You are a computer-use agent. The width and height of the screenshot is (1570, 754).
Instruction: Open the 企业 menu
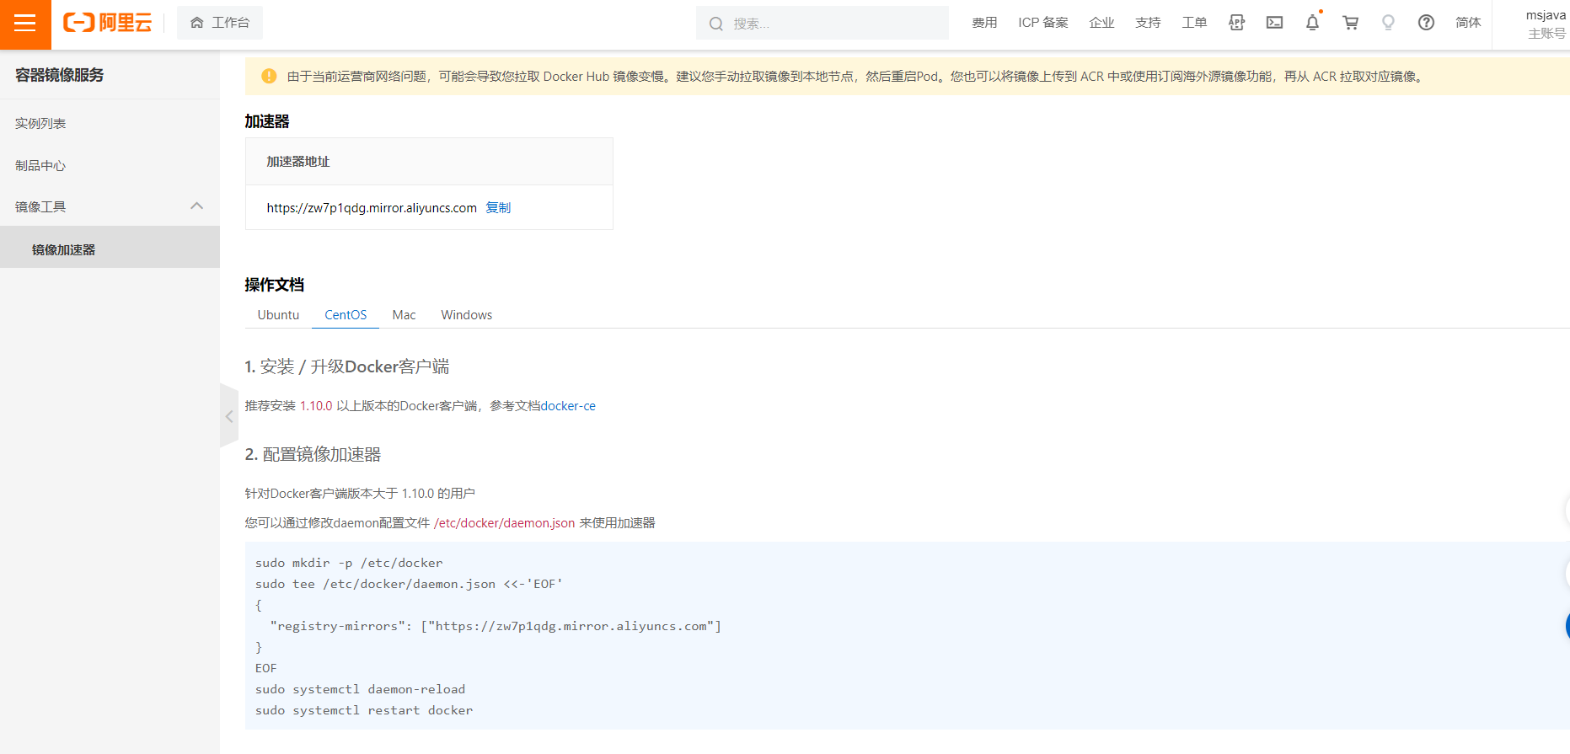coord(1101,23)
